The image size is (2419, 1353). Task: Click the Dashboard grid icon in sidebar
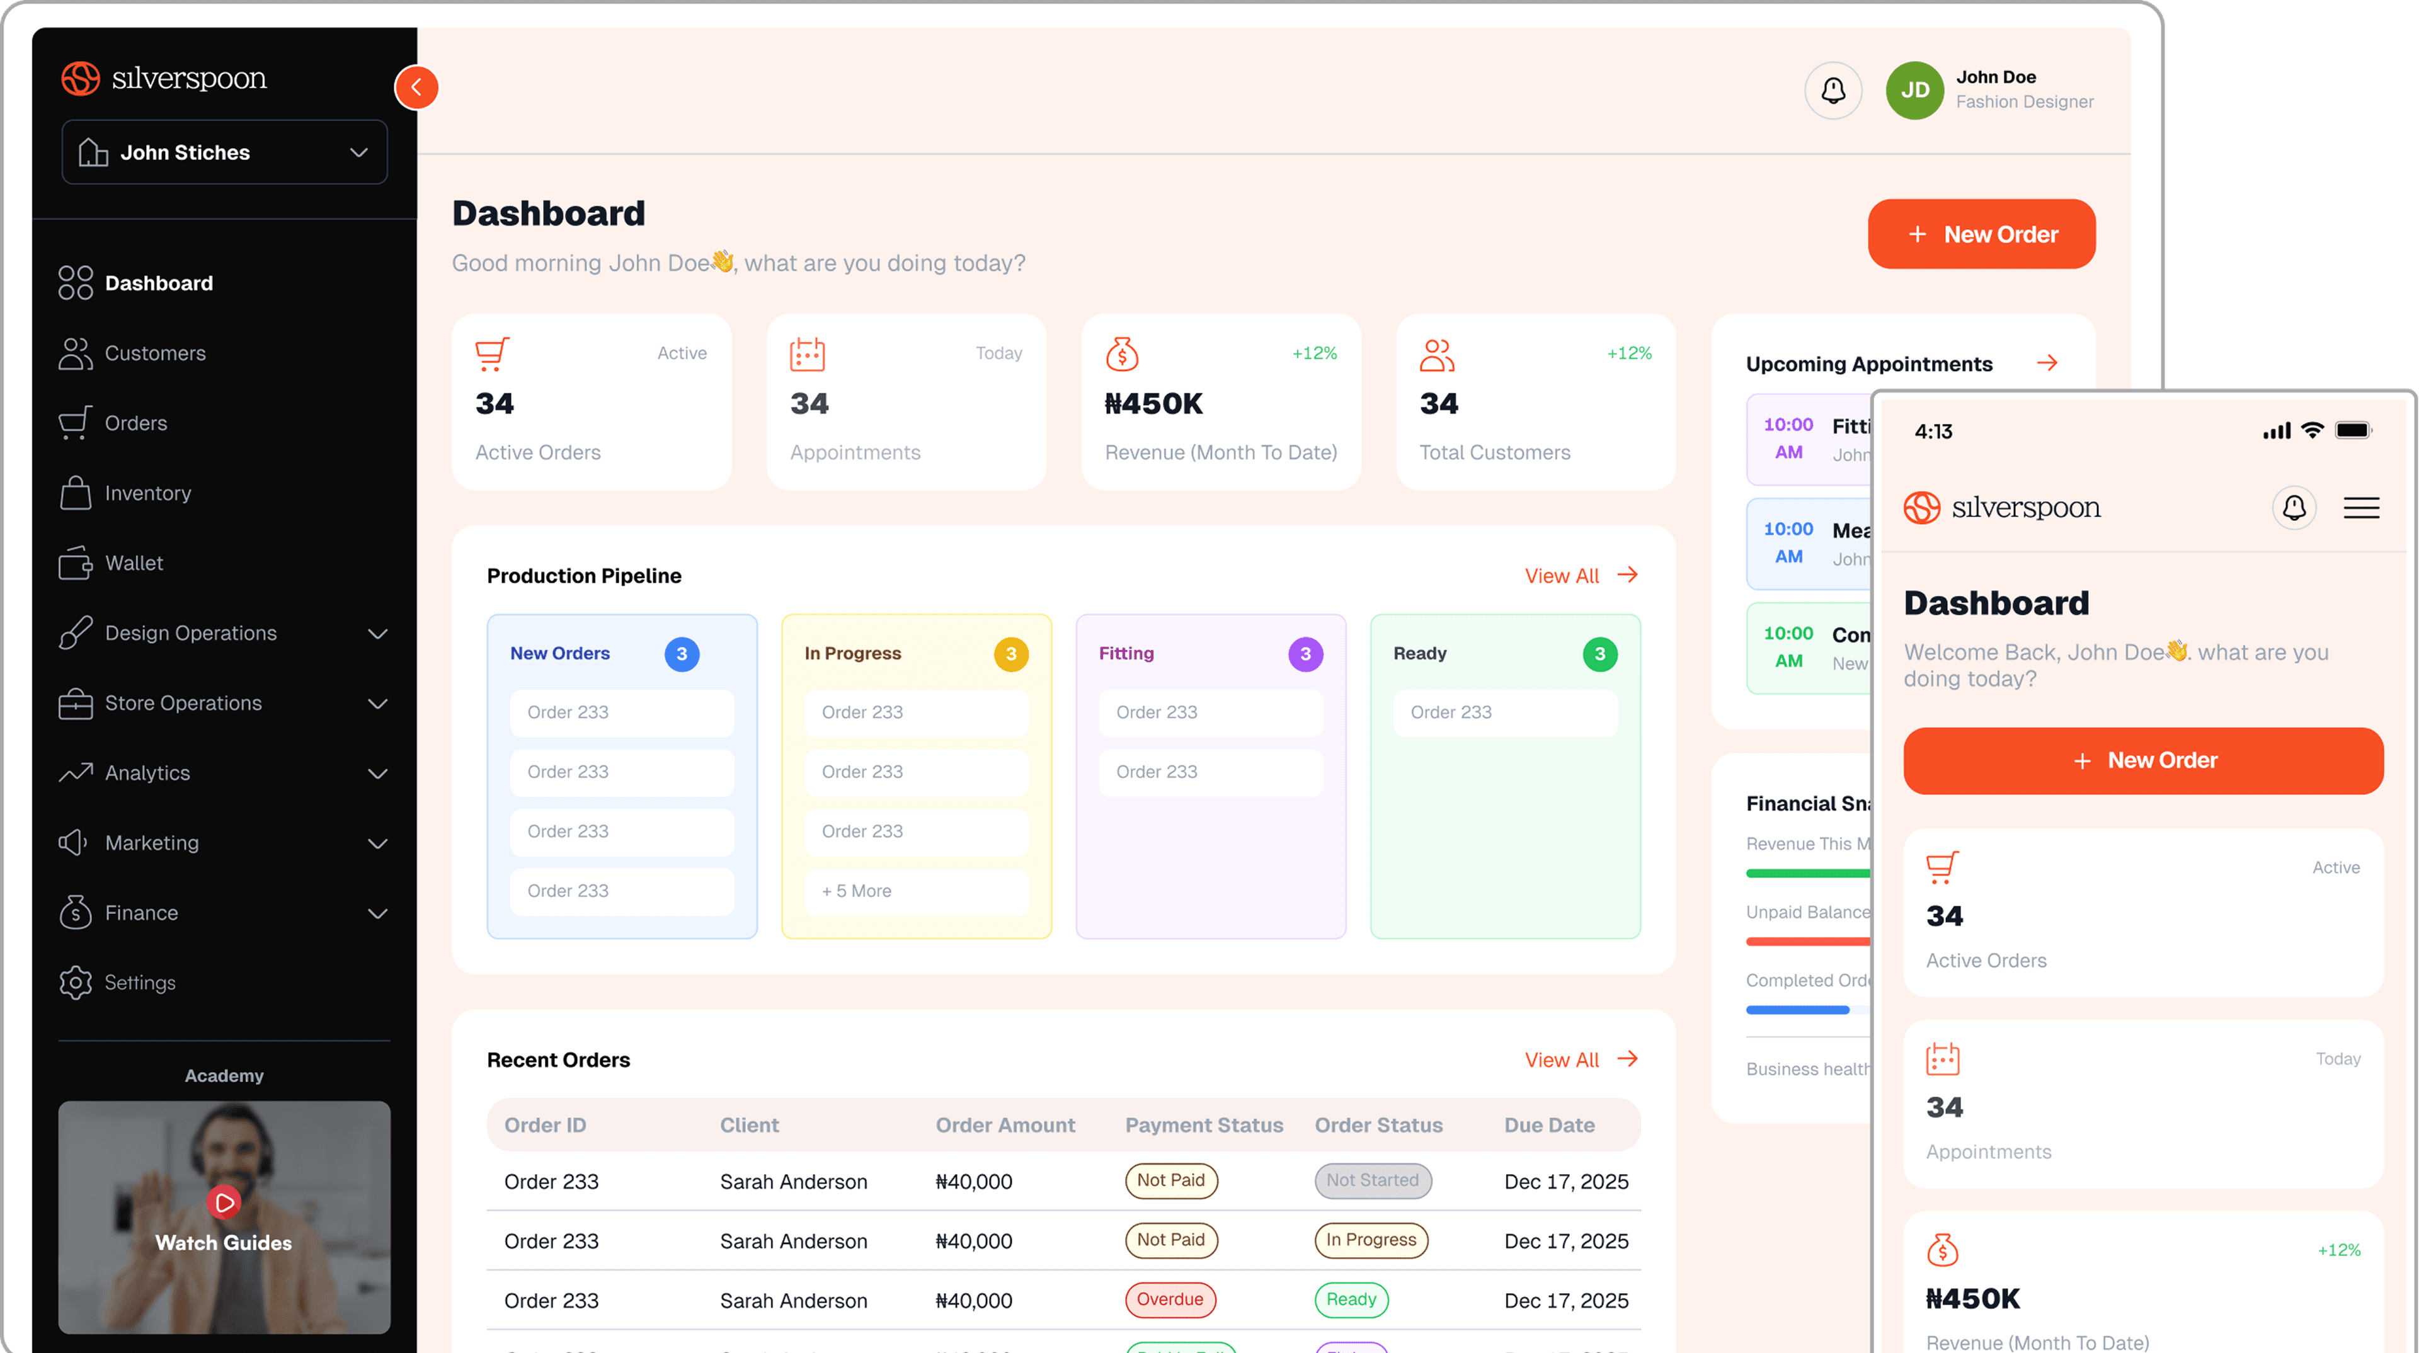pos(75,283)
